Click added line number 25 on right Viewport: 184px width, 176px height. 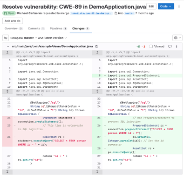[99, 118]
